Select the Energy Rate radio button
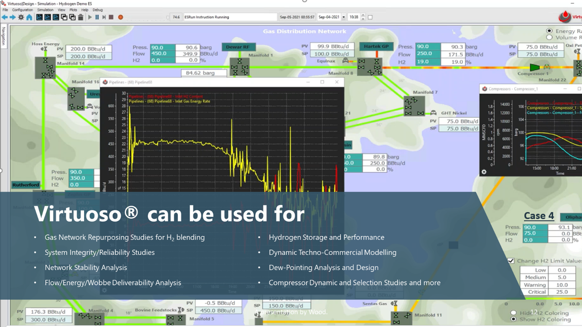582x327 pixels. coord(549,31)
